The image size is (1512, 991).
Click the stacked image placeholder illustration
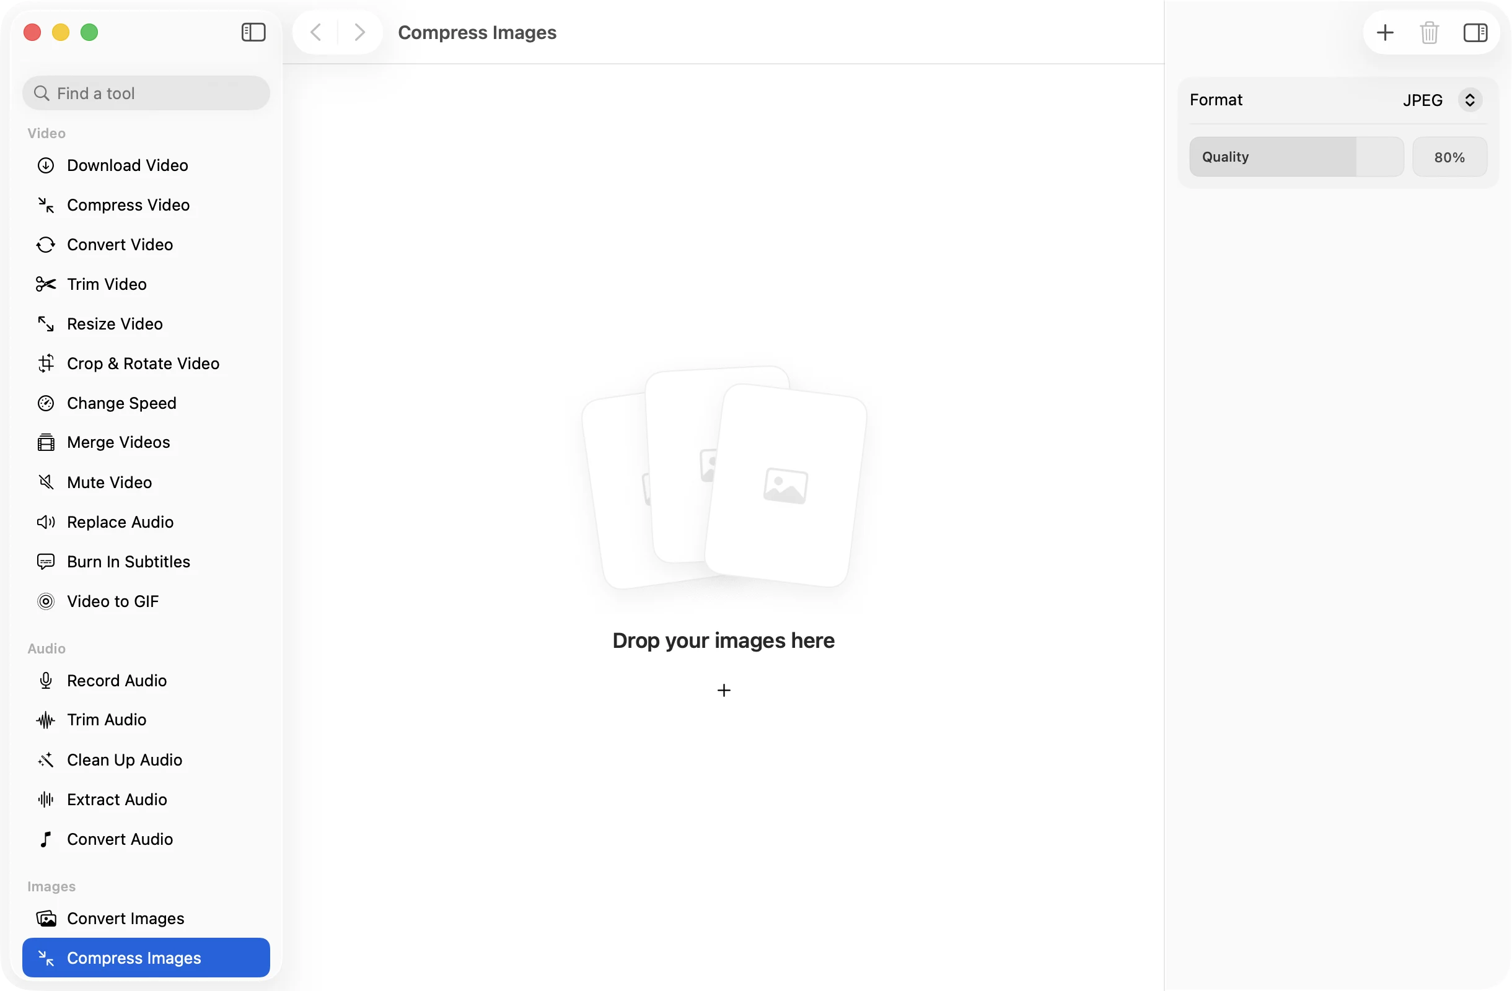click(x=724, y=478)
